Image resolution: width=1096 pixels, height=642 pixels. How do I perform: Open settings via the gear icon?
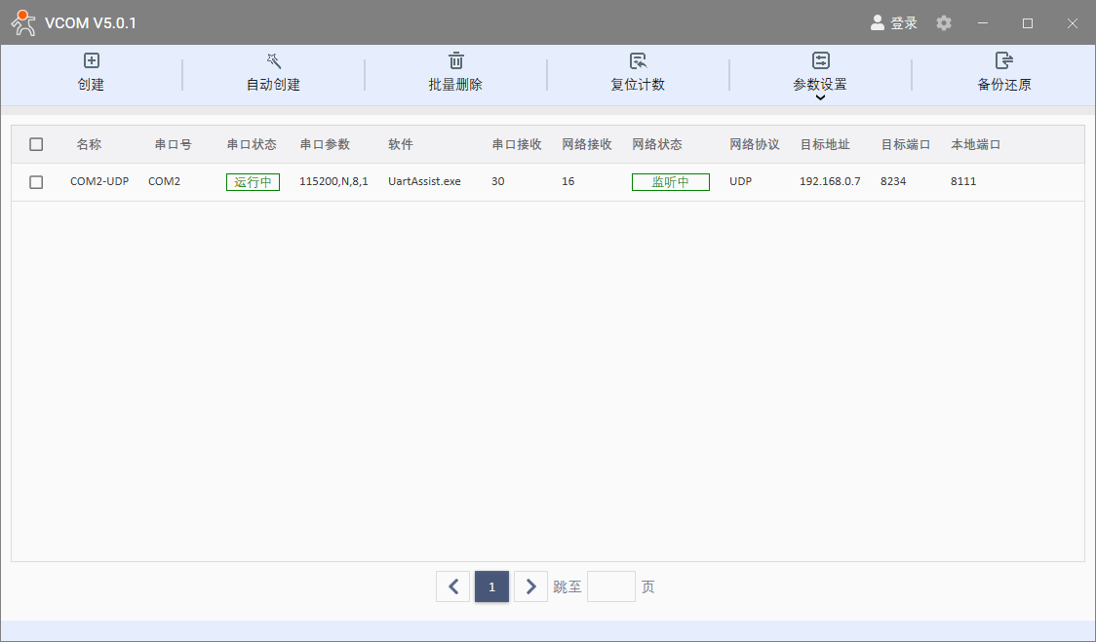[x=944, y=22]
